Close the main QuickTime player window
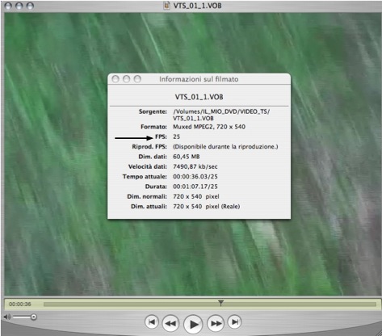 coord(9,6)
